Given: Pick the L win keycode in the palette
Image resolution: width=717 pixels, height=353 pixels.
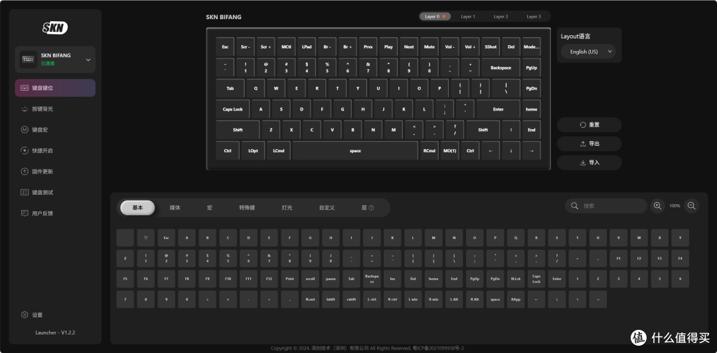Looking at the screenshot, I should pyautogui.click(x=413, y=299).
